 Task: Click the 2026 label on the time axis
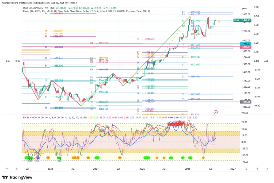188,169
